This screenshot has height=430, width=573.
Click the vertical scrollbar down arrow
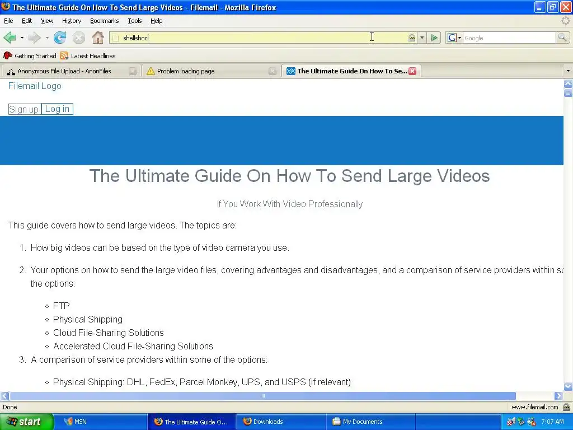(x=568, y=386)
